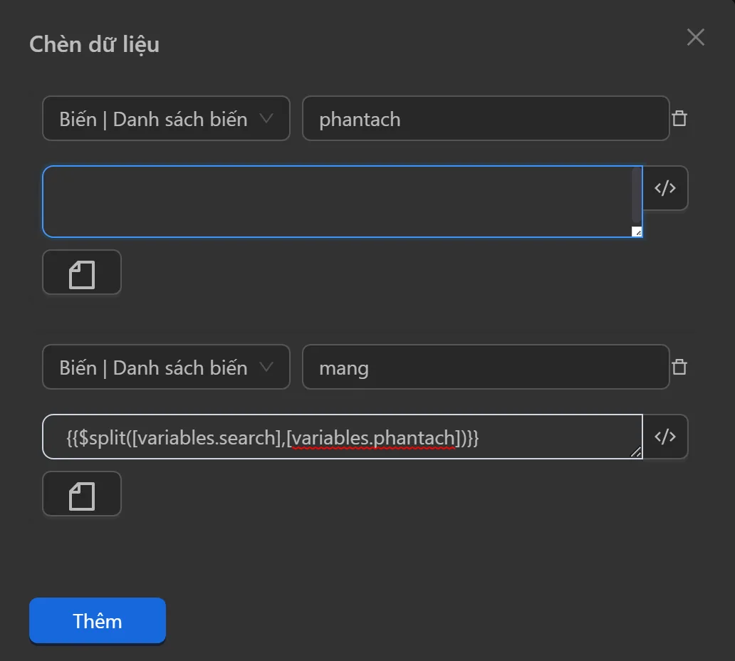Click the scrollbar in the empty phantach textarea
Screen dimensions: 735x661
tap(636, 196)
